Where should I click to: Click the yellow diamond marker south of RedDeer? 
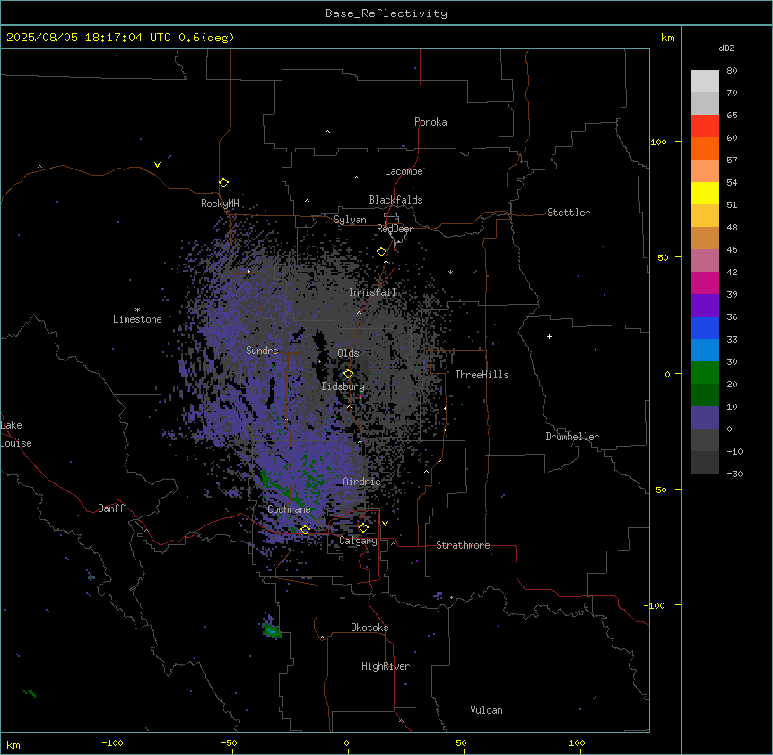click(382, 252)
